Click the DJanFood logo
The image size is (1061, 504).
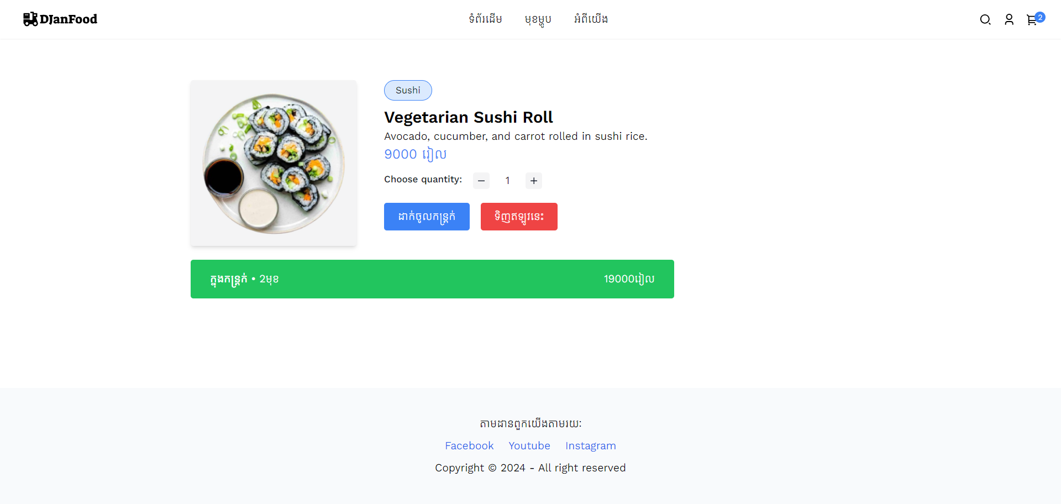(x=60, y=19)
